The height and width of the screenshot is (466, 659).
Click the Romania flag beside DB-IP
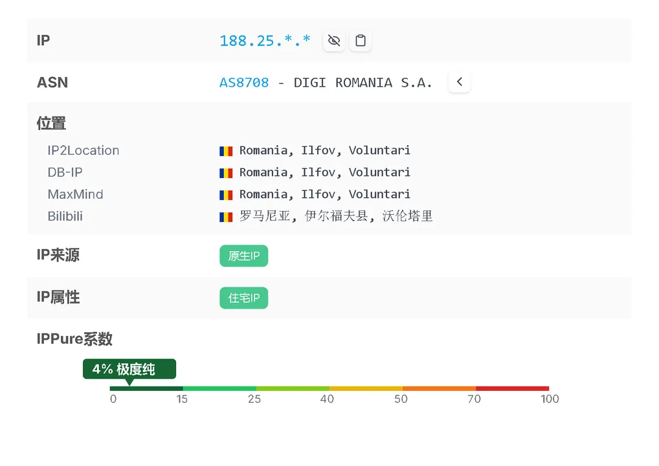[x=225, y=172]
